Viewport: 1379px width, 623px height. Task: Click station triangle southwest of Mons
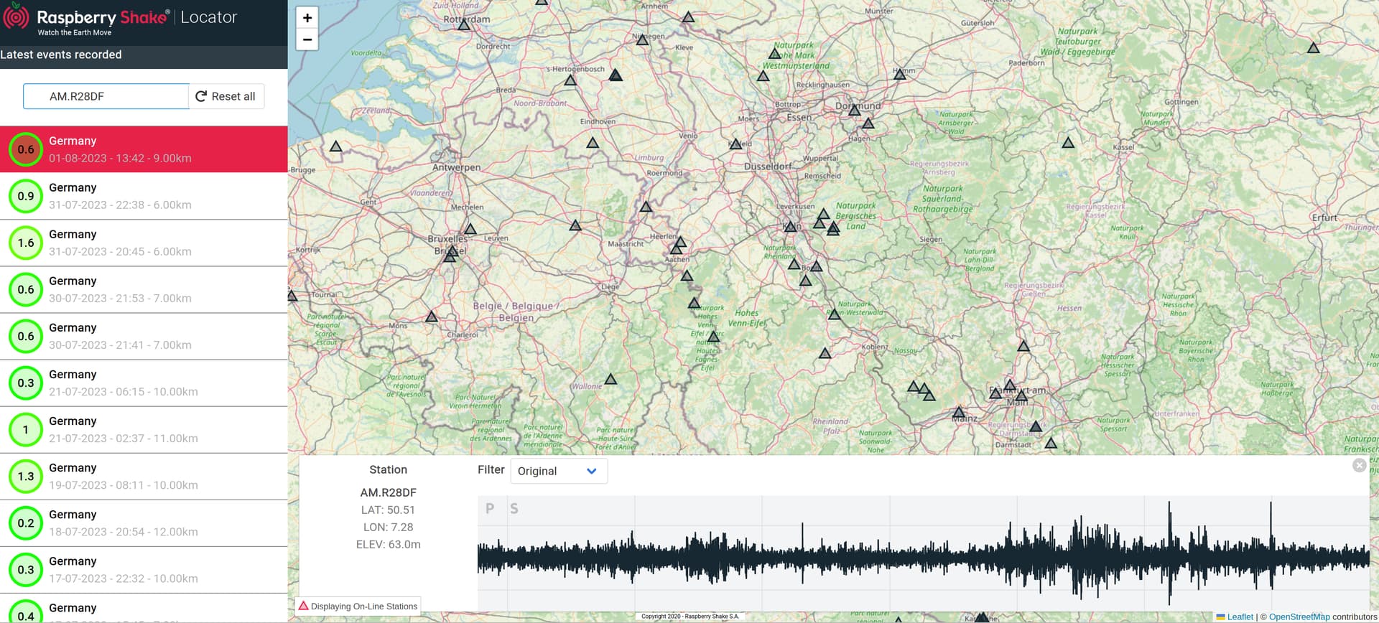click(x=432, y=317)
